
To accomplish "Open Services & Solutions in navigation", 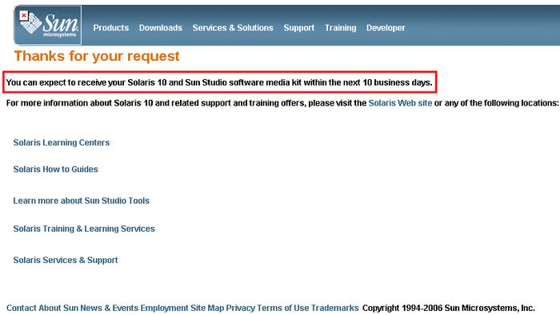I will point(233,28).
